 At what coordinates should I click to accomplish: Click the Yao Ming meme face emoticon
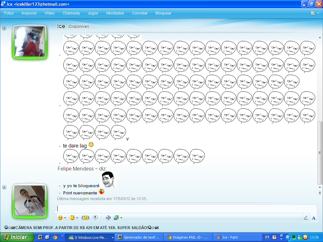pos(109,179)
